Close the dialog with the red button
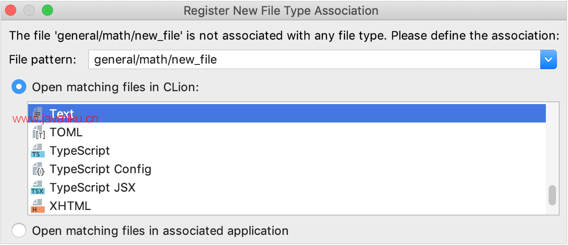568x245 pixels. pos(10,10)
